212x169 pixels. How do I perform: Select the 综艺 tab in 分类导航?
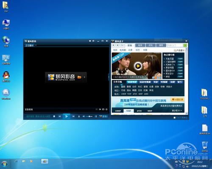(x=180, y=82)
